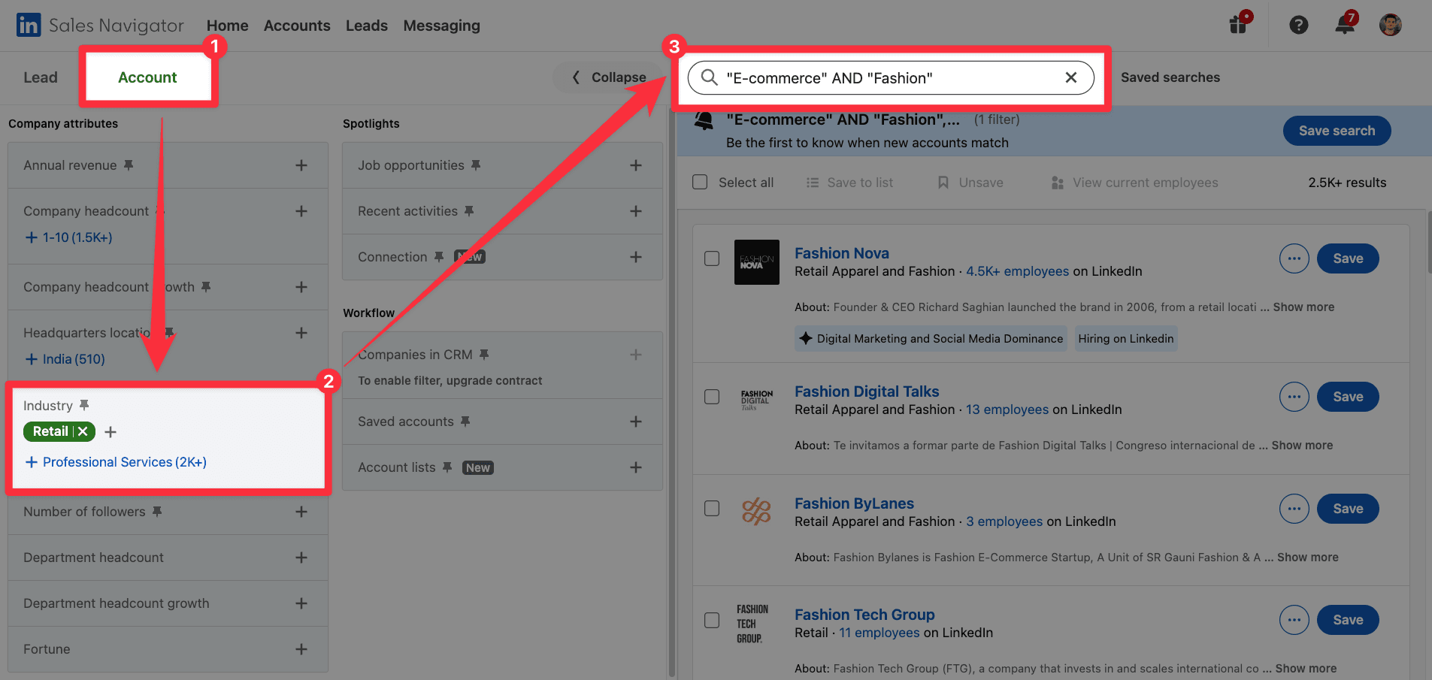Click the Account lists pin icon
This screenshot has width=1432, height=680.
point(447,467)
